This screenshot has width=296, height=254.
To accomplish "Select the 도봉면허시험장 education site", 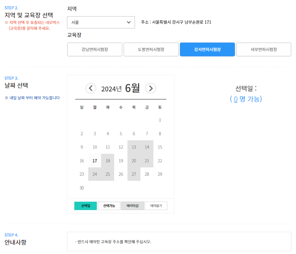I will [x=151, y=49].
